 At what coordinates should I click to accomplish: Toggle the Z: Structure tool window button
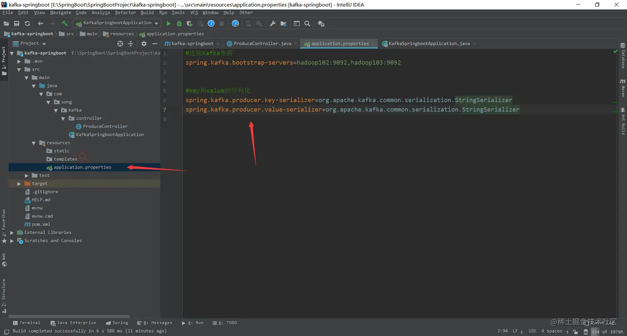tap(4, 296)
